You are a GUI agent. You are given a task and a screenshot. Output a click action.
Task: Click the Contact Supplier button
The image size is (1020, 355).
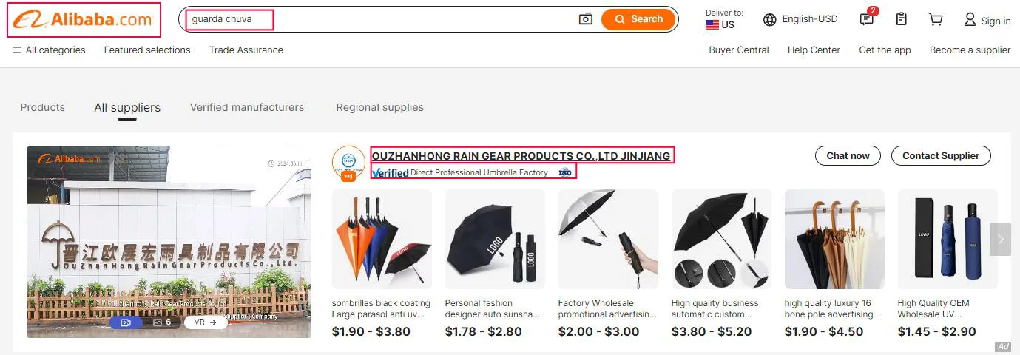(x=941, y=155)
